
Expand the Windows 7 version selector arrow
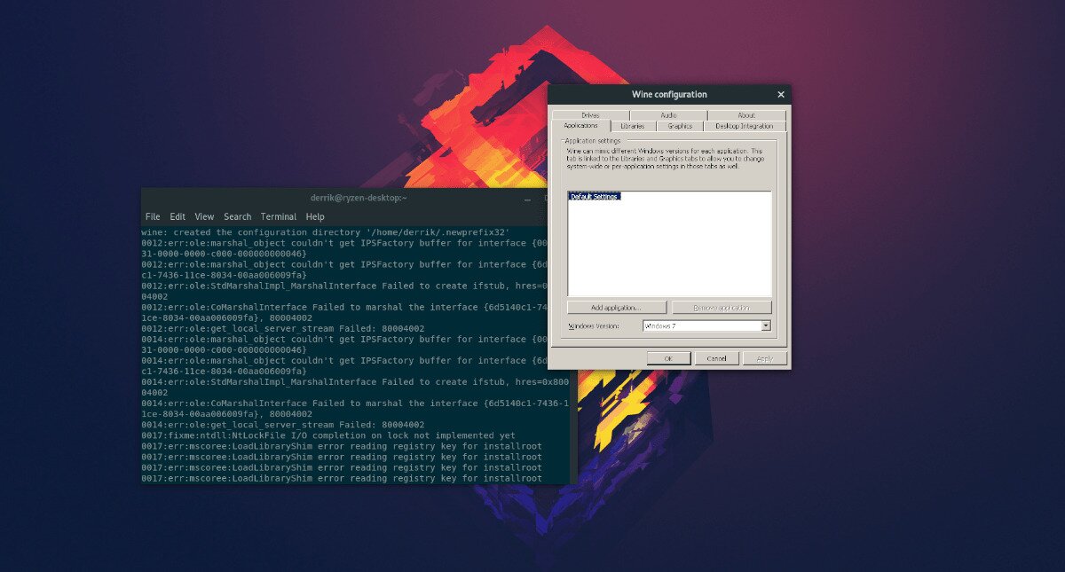[766, 325]
